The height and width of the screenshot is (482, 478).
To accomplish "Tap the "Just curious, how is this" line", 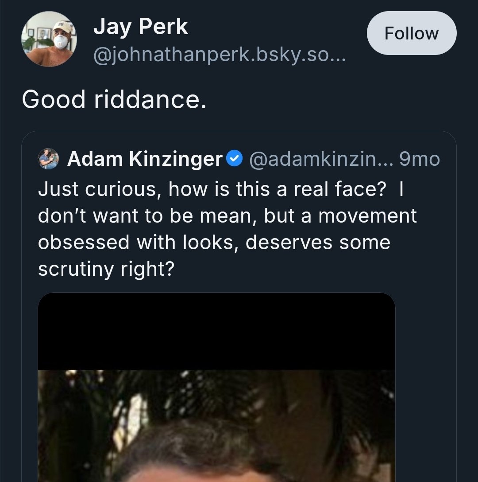I will pos(221,190).
